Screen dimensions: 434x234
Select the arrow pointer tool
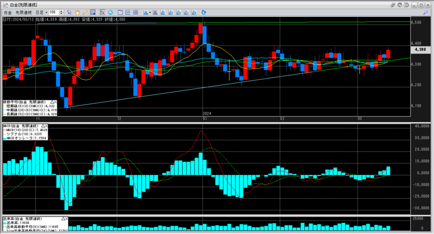click(x=69, y=13)
